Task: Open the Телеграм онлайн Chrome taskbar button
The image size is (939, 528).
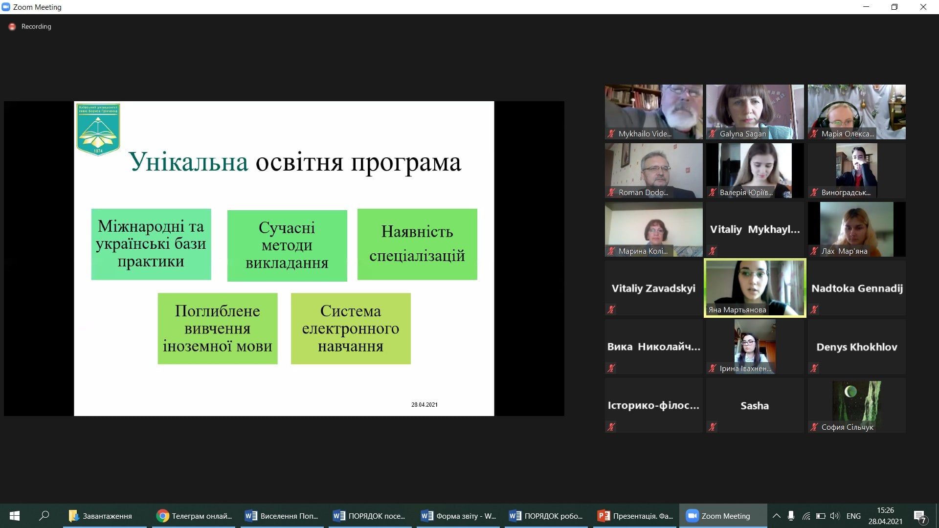Action: 194,516
